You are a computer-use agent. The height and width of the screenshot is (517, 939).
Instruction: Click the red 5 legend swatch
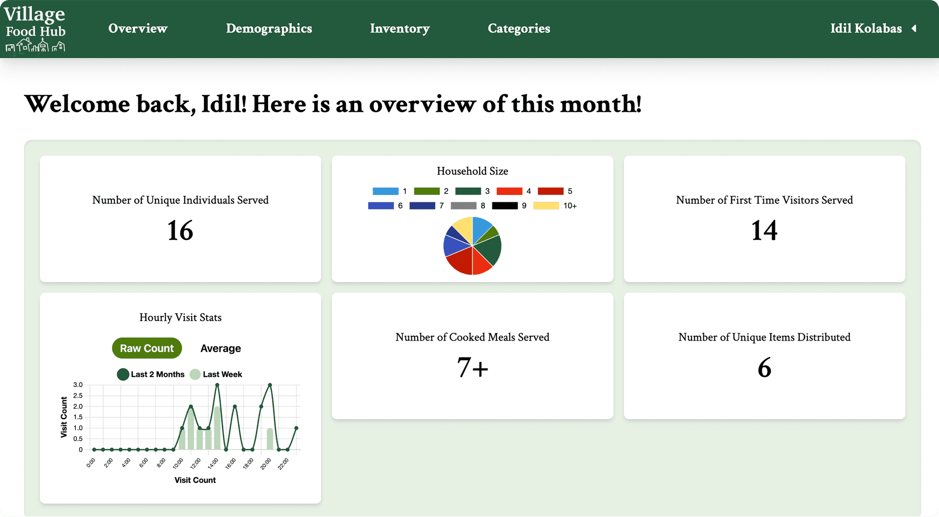(x=551, y=191)
